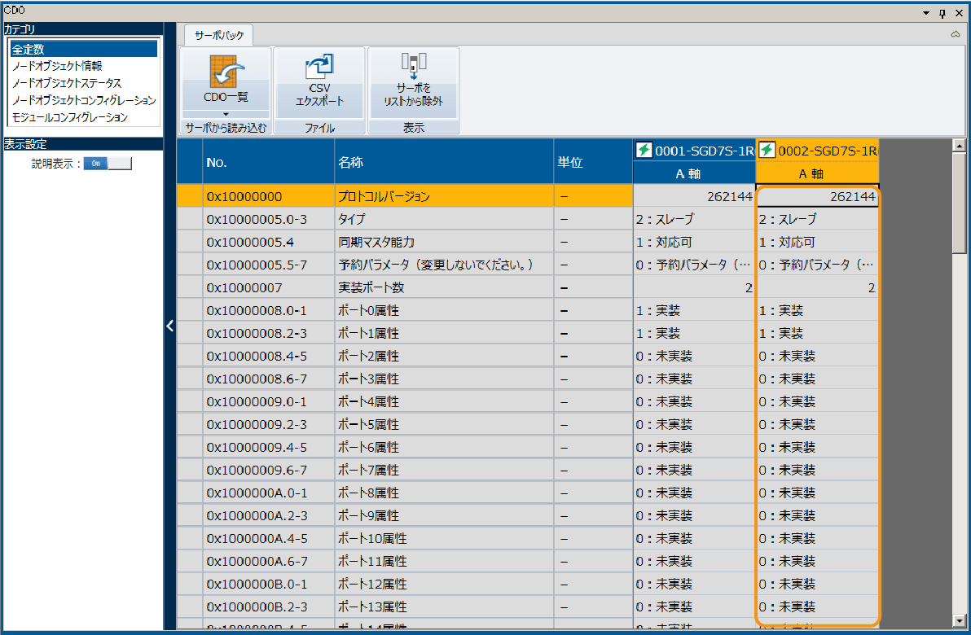This screenshot has width=971, height=635.
Task: Click the vertical scrollbar down arrow
Action: point(959,621)
